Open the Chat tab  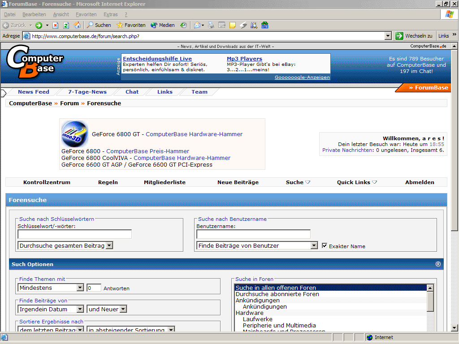(132, 92)
